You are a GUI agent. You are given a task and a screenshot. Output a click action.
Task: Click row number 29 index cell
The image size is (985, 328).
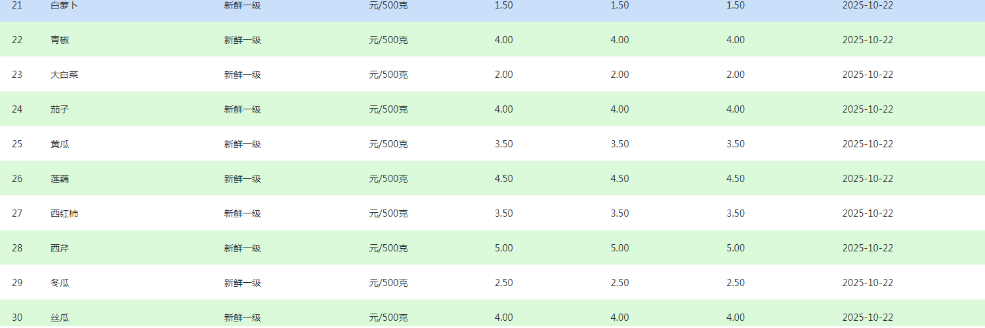[x=17, y=283]
